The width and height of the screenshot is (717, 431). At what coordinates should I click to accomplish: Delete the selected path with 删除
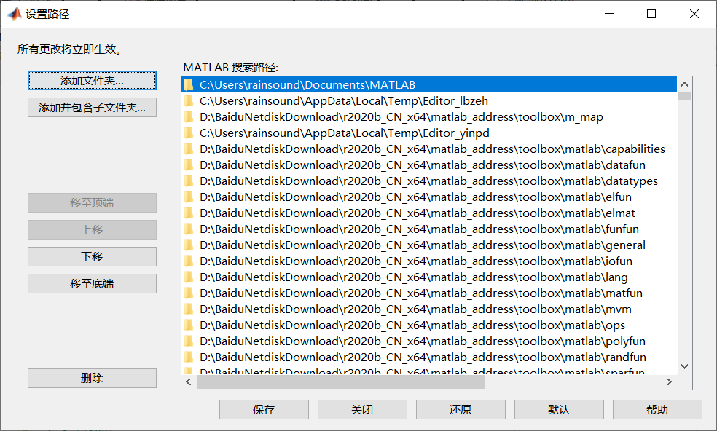click(91, 378)
